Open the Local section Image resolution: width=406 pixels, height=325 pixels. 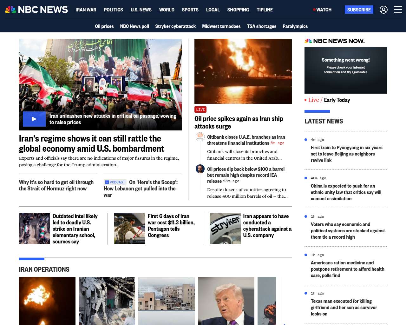point(213,10)
